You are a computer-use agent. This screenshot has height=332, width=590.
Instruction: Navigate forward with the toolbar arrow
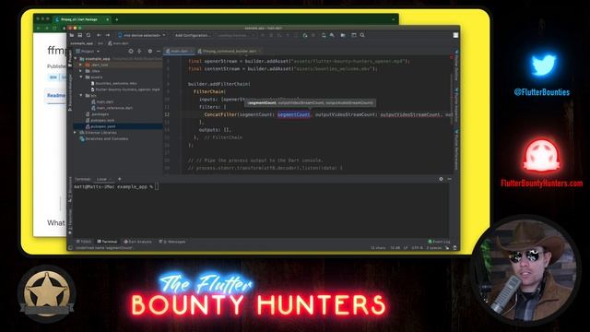click(x=108, y=35)
